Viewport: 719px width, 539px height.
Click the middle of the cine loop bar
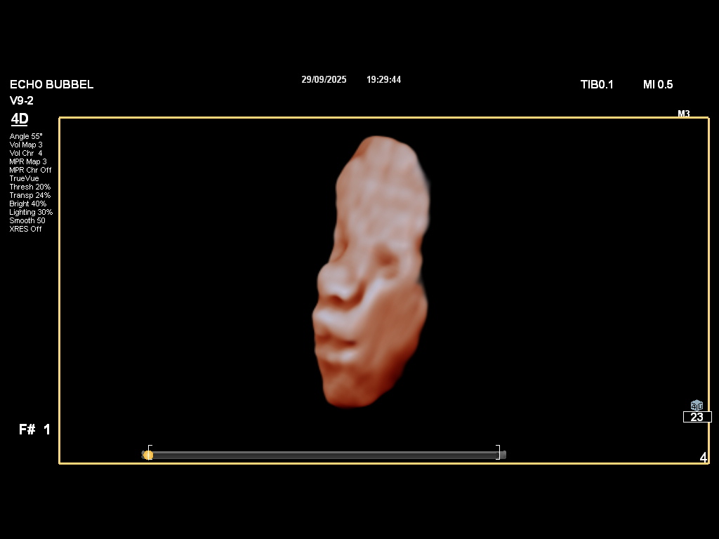click(324, 455)
